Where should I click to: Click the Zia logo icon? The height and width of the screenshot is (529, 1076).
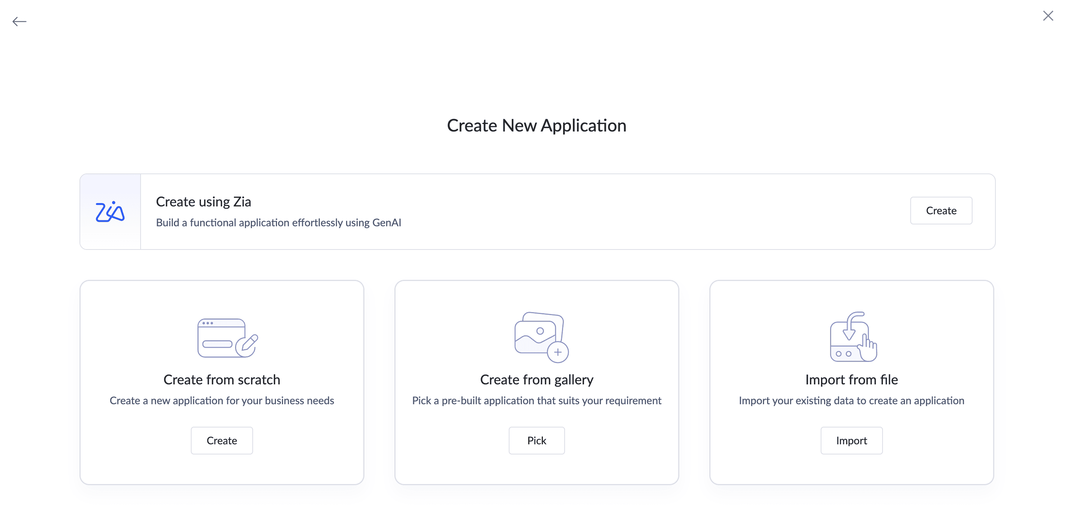point(110,212)
